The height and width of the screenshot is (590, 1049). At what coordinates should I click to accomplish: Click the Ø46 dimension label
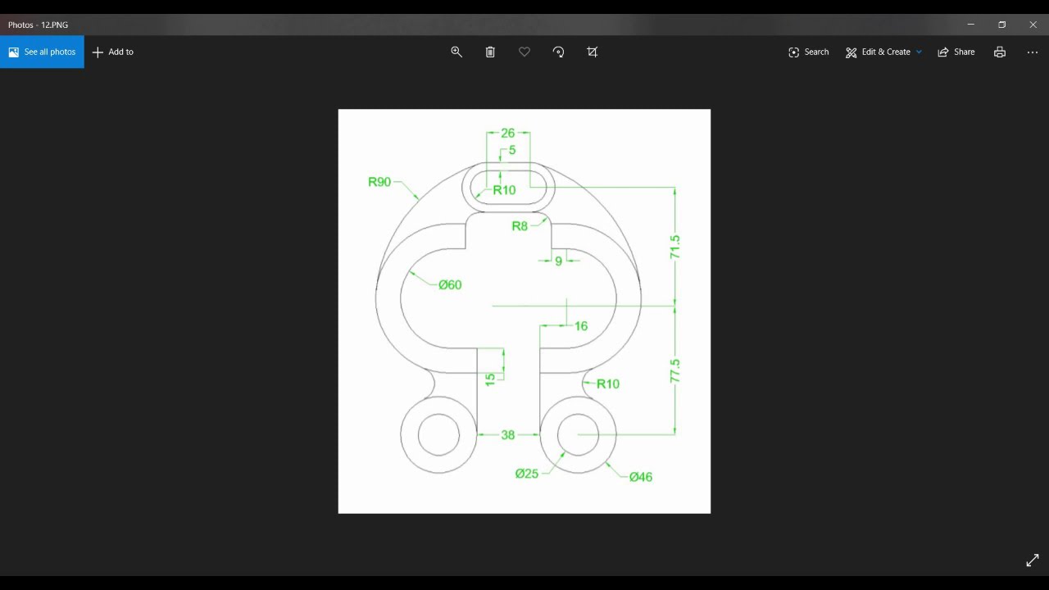[641, 477]
